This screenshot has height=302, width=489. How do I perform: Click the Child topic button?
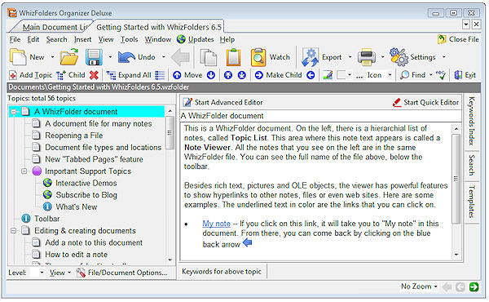[71, 75]
